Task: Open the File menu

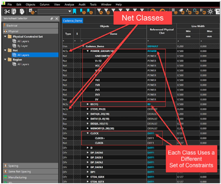Action: (x=10, y=5)
